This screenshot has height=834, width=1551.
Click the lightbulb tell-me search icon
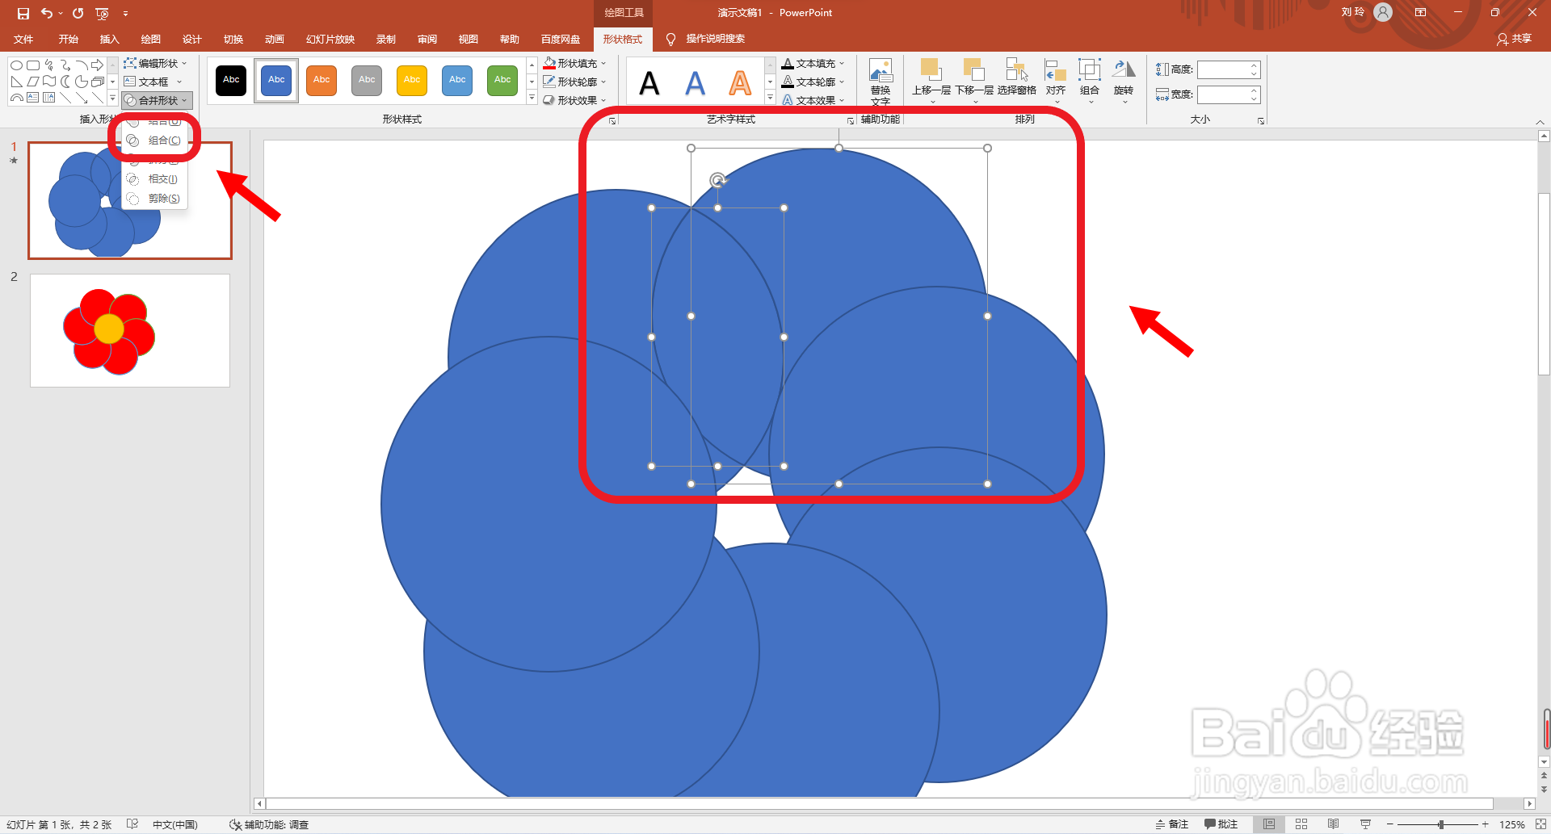tap(670, 40)
